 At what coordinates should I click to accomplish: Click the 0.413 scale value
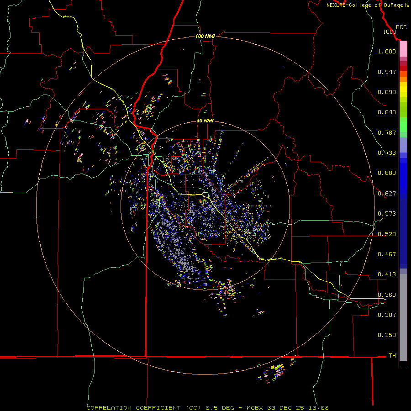click(x=387, y=274)
